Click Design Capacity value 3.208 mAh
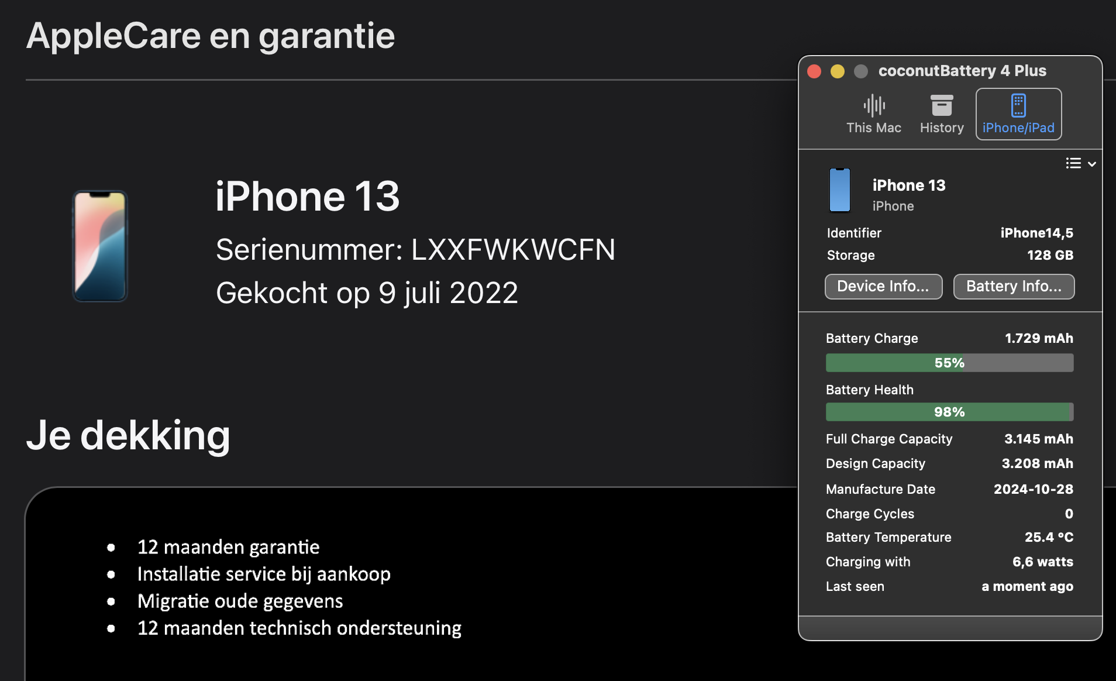Viewport: 1116px width, 681px height. pyautogui.click(x=1037, y=463)
